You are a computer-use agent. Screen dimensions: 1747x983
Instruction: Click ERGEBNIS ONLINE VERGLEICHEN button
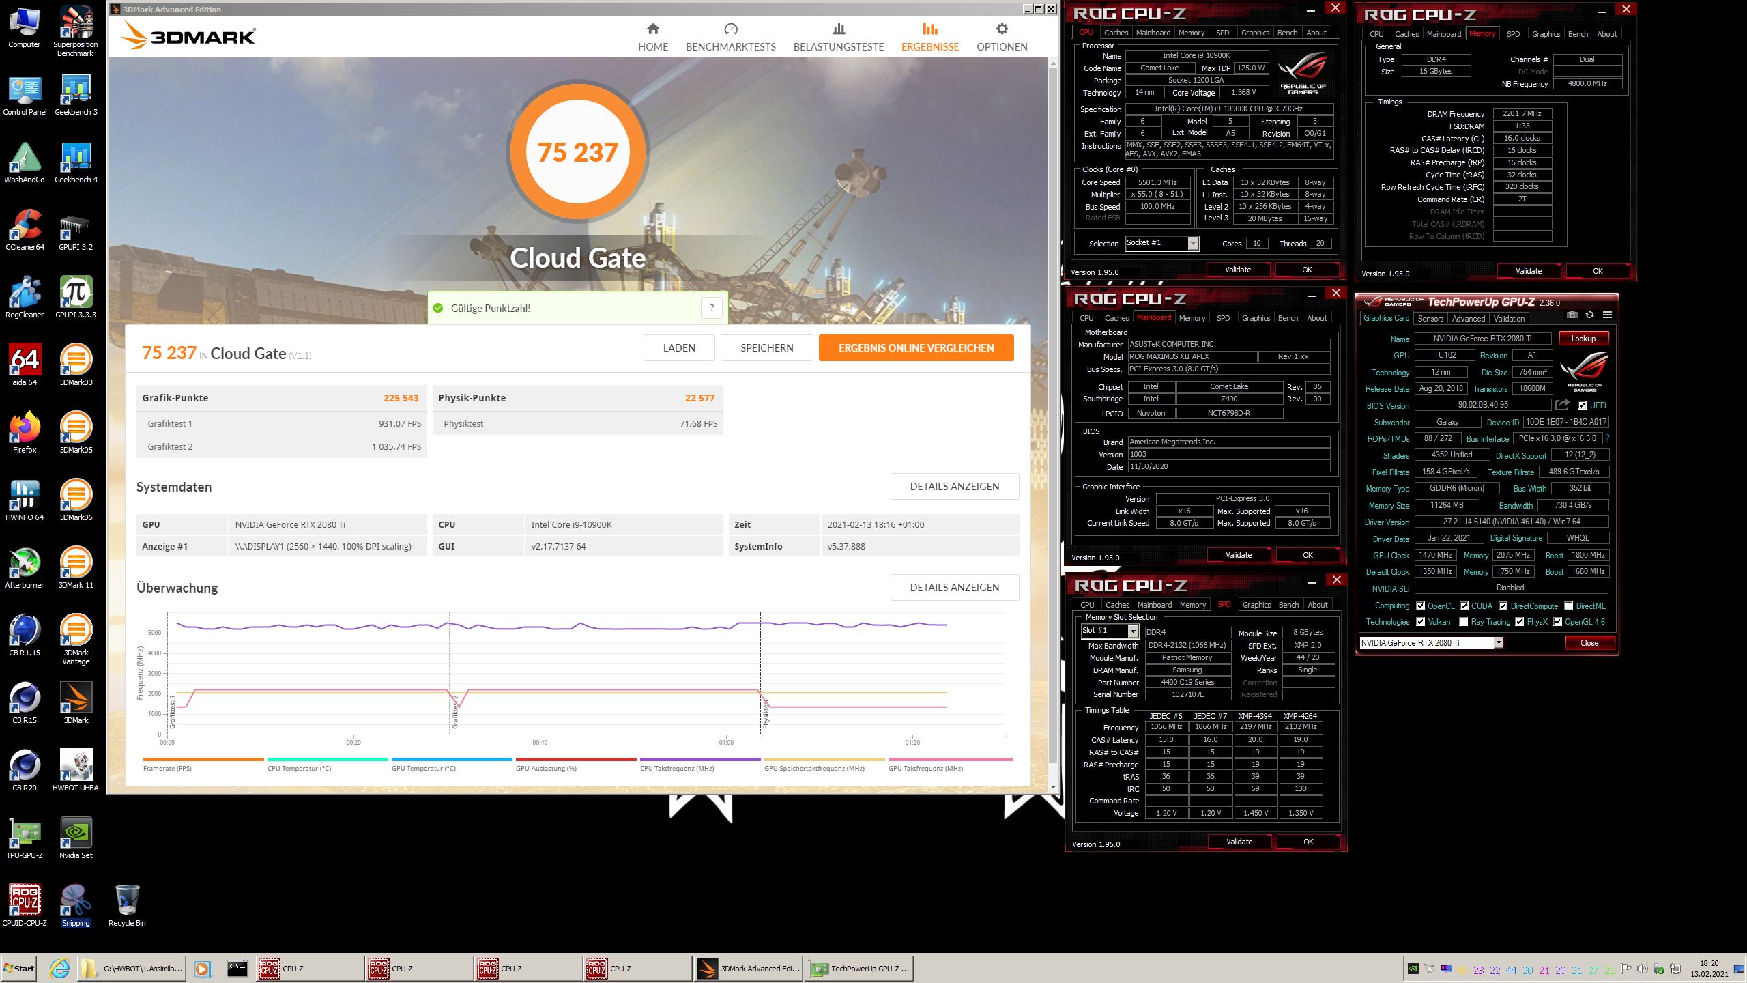coord(916,347)
